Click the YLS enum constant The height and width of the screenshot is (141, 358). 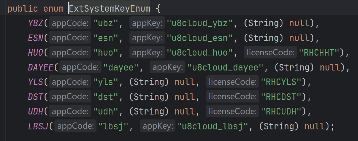click(x=36, y=82)
